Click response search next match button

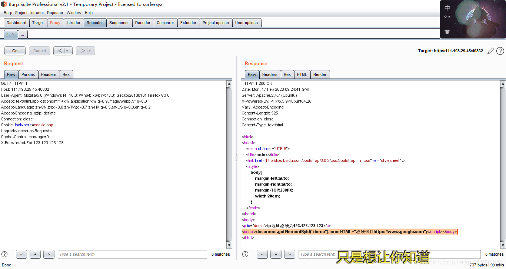click(290, 254)
